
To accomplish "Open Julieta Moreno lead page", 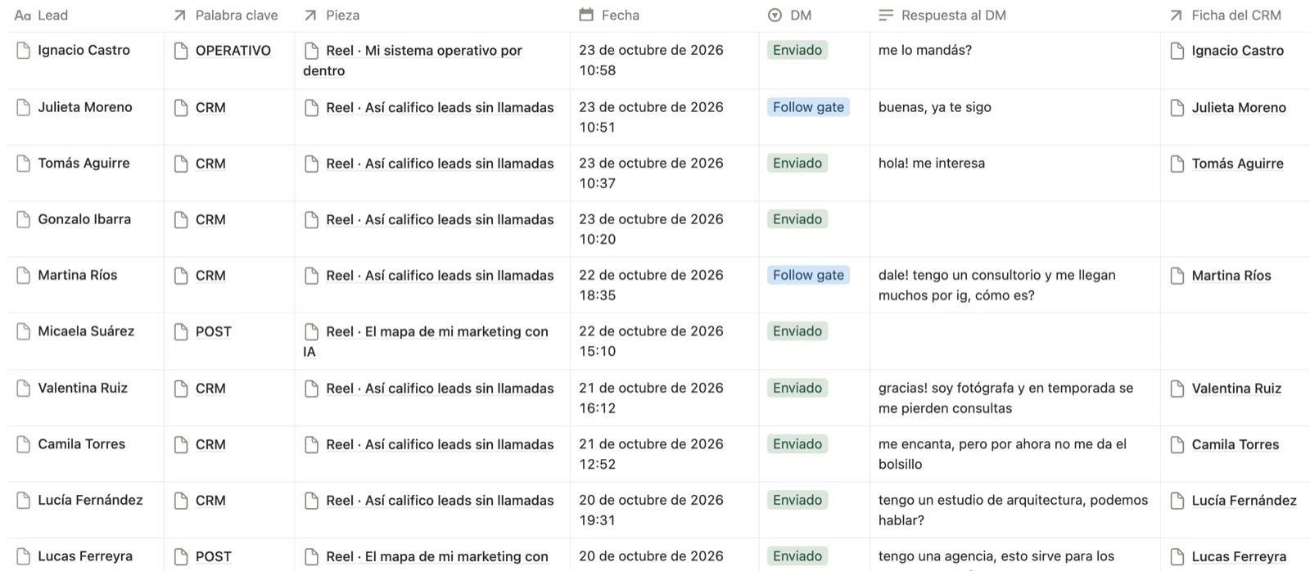I will 85,107.
